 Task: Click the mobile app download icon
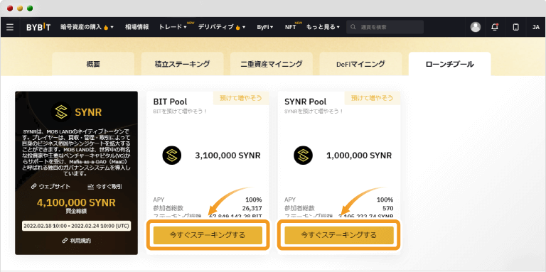pos(516,27)
